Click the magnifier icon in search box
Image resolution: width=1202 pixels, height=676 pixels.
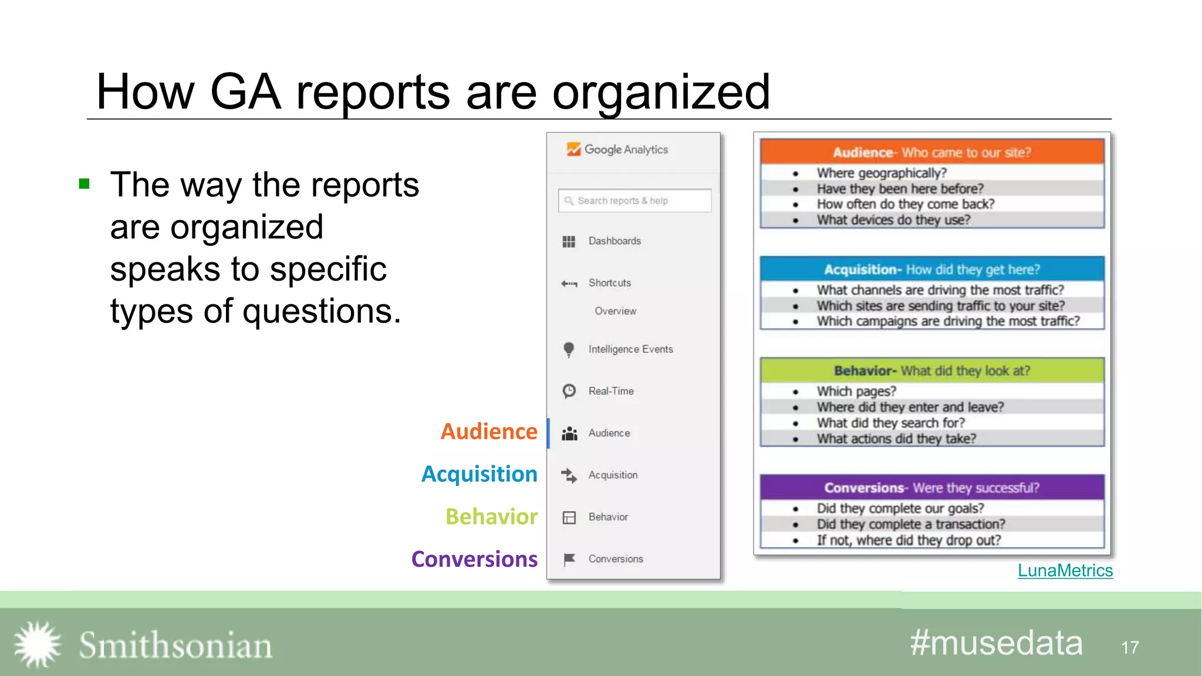pos(569,201)
